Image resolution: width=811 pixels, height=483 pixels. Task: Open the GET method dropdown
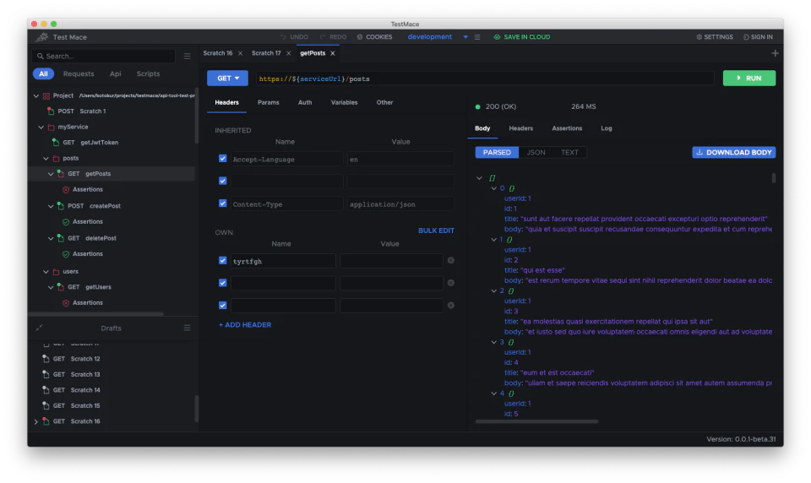pyautogui.click(x=227, y=78)
